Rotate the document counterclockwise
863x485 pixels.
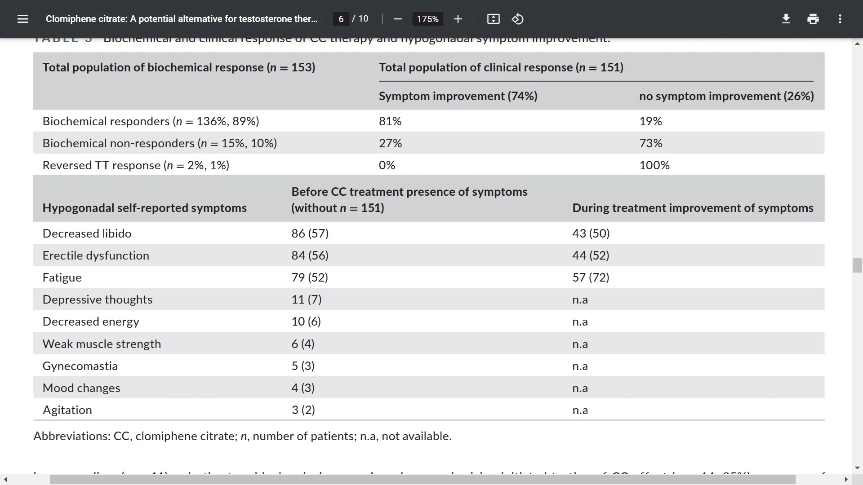517,19
